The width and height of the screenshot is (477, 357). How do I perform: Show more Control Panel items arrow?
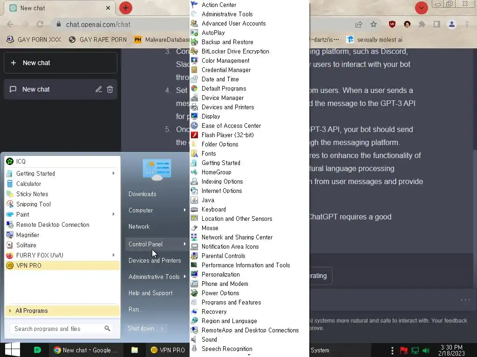tap(249, 355)
